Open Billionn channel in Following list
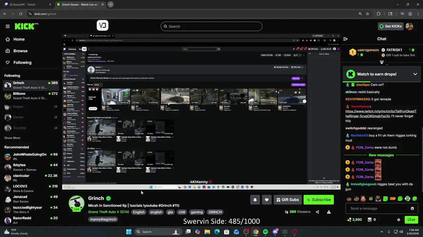The height and width of the screenshot is (237, 423). tap(31, 96)
